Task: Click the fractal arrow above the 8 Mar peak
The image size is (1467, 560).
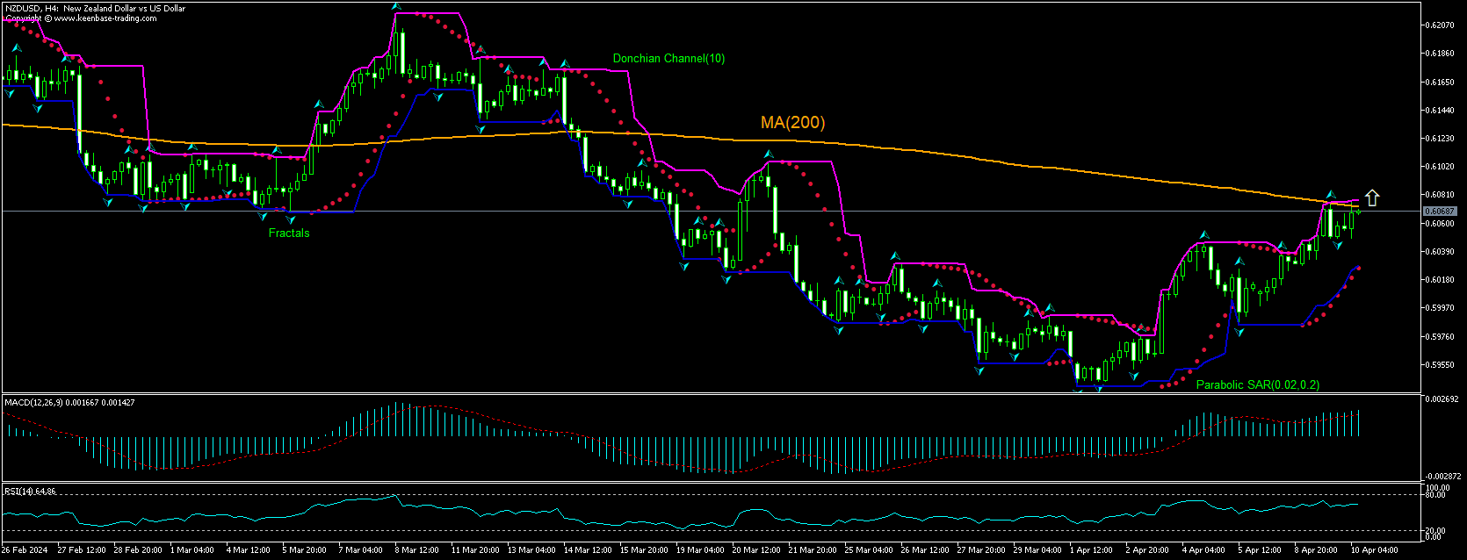Action: click(397, 7)
